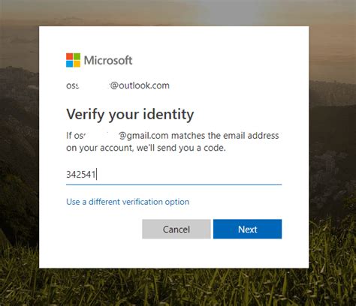Click the 'on your account, we'll send you a code.' line
356x306 pixels.
(146, 148)
